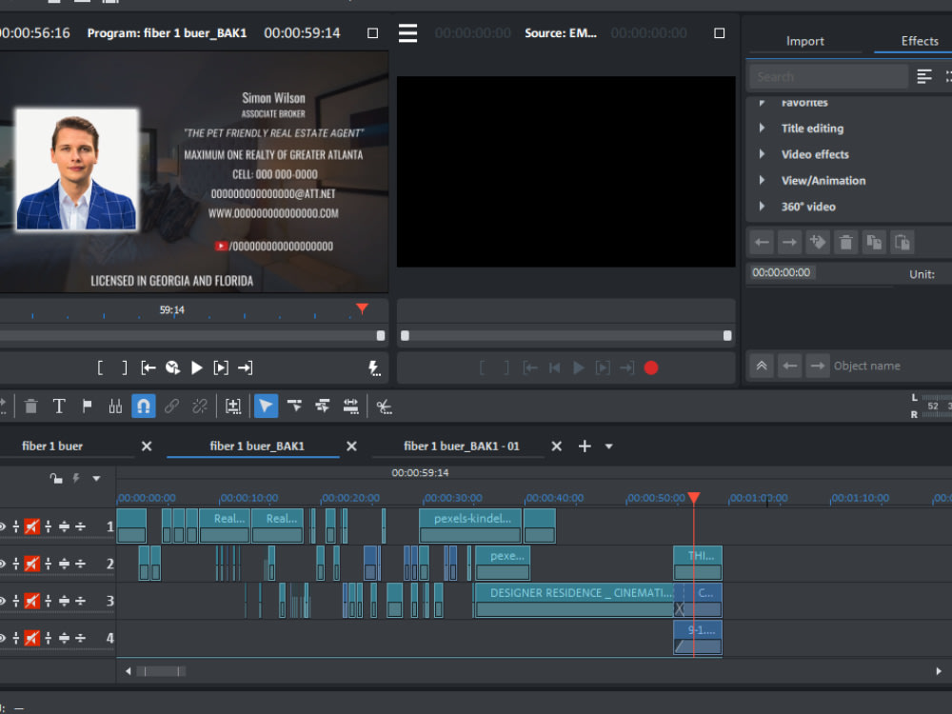
Task: Close the fiber 1 buer_BAK1 - 01 tab
Action: (x=556, y=446)
